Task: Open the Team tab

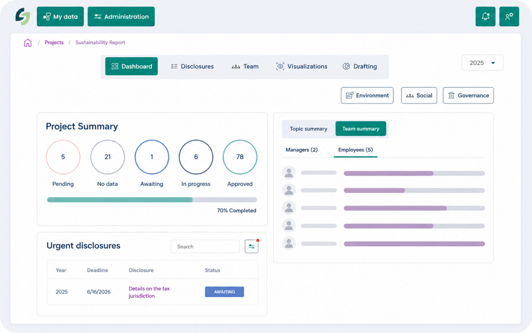Action: point(245,66)
